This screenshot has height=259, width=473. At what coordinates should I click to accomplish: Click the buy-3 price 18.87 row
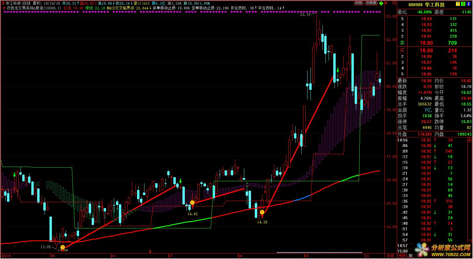click(x=435, y=62)
